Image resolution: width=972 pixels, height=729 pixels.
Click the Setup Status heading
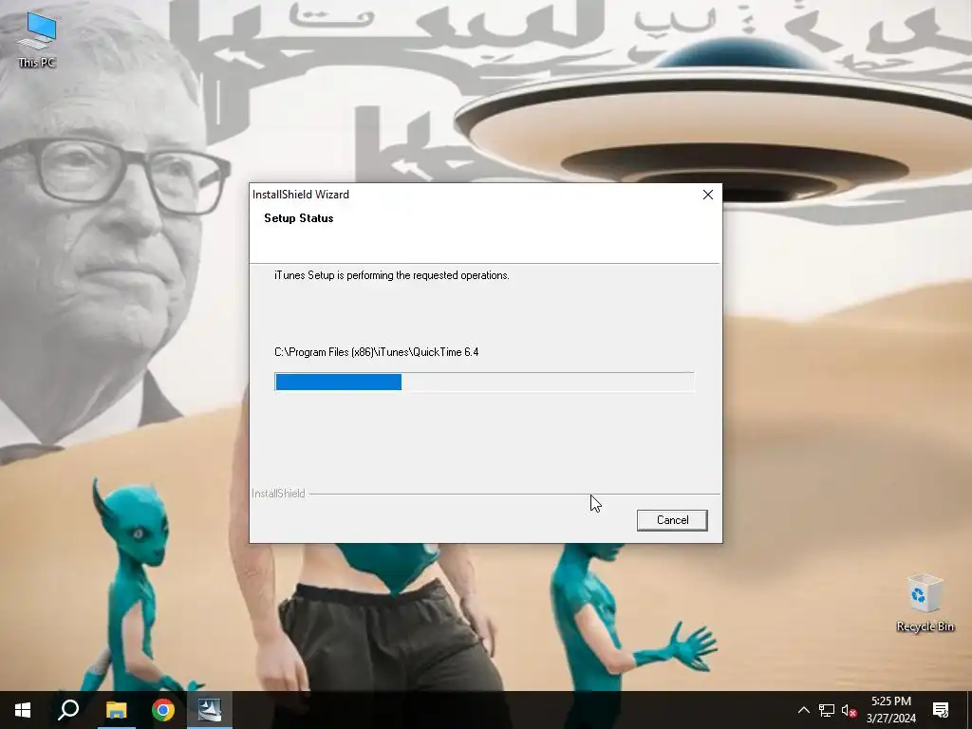pyautogui.click(x=299, y=218)
